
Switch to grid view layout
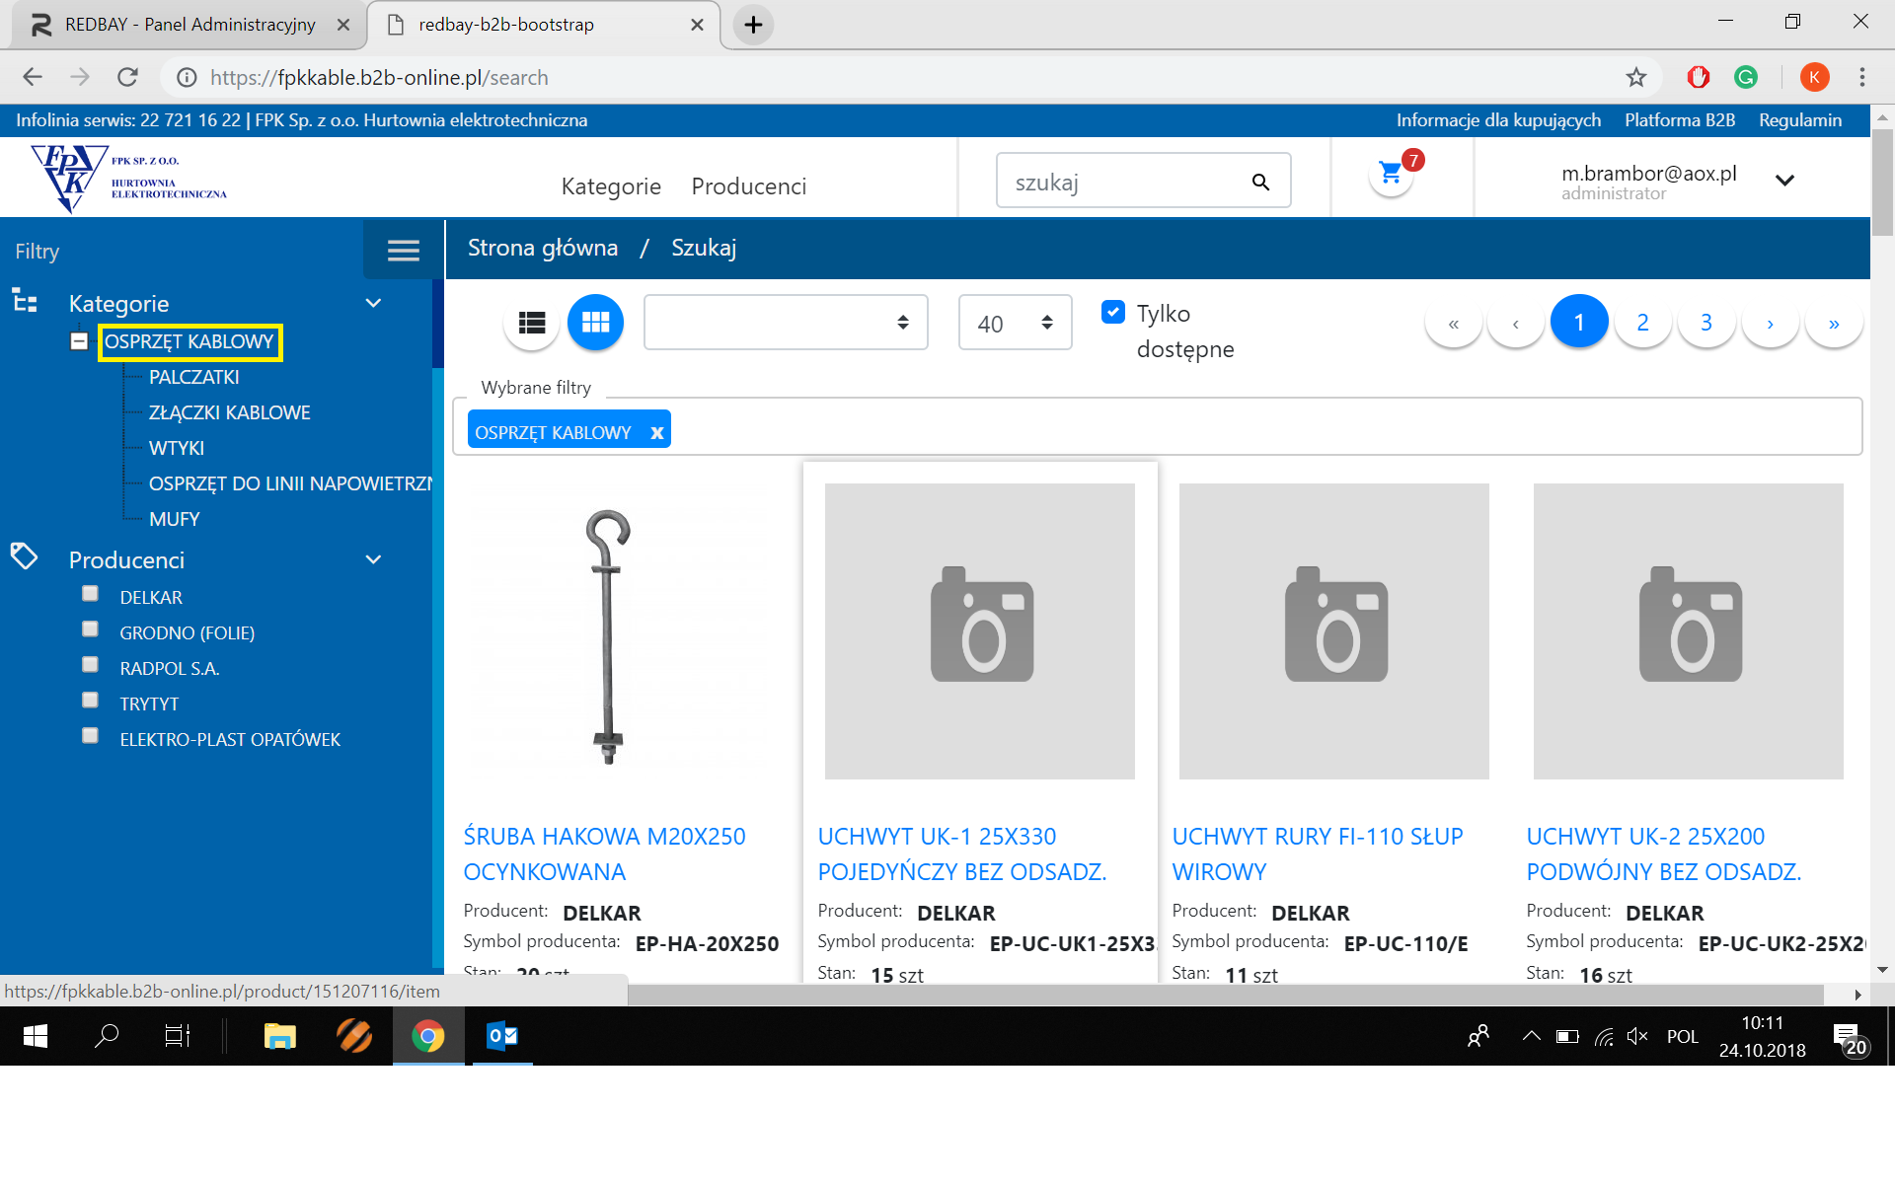[595, 323]
